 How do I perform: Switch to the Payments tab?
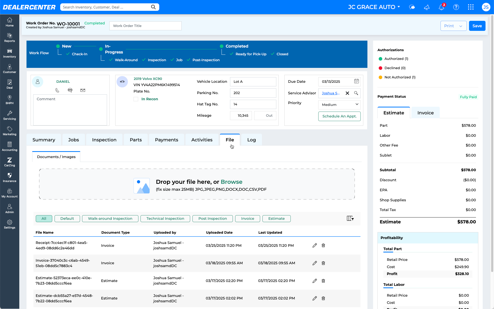coord(166,140)
